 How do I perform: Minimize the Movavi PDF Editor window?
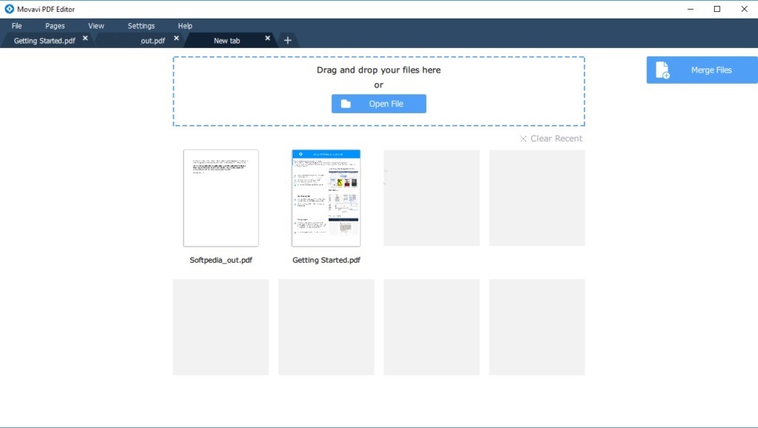(x=691, y=9)
